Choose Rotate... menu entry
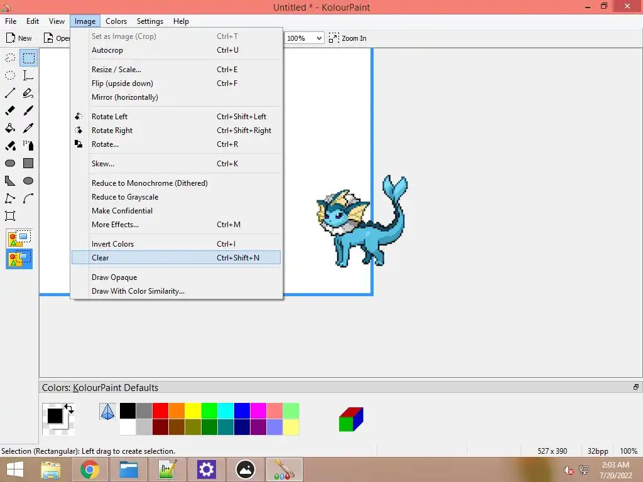This screenshot has height=482, width=643. (176, 144)
